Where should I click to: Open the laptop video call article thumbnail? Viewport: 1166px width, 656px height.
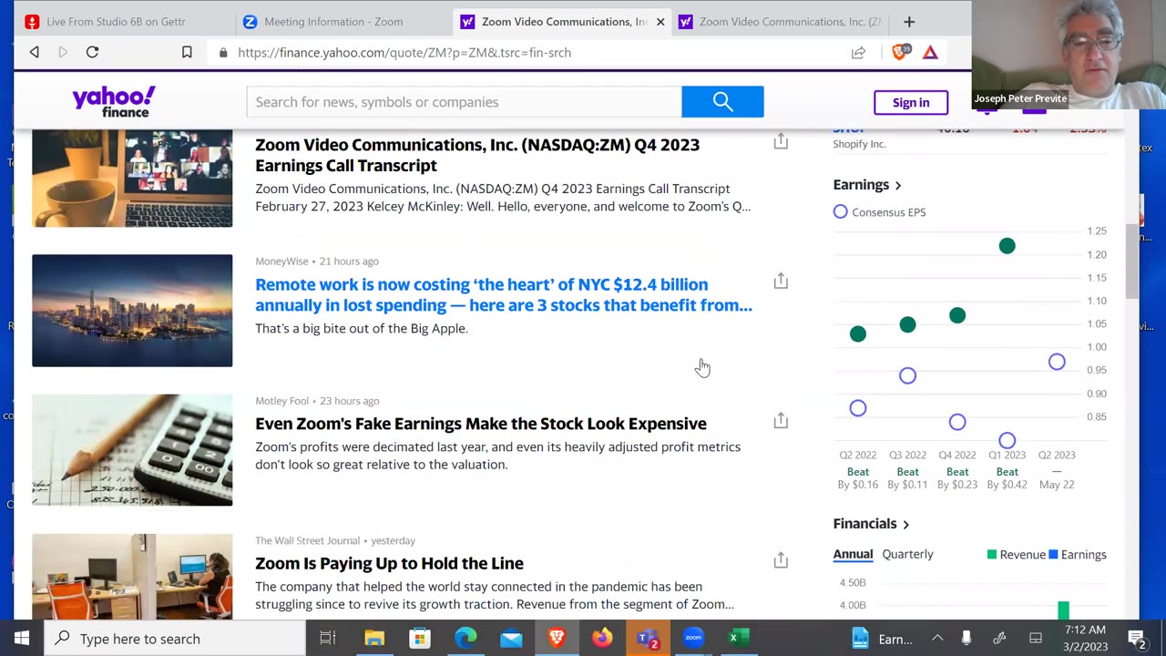point(132,178)
